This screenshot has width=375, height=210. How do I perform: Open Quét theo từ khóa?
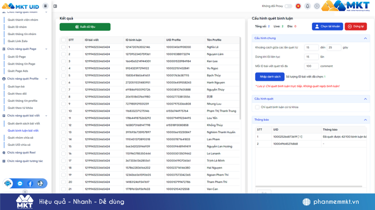pyautogui.click(x=20, y=108)
